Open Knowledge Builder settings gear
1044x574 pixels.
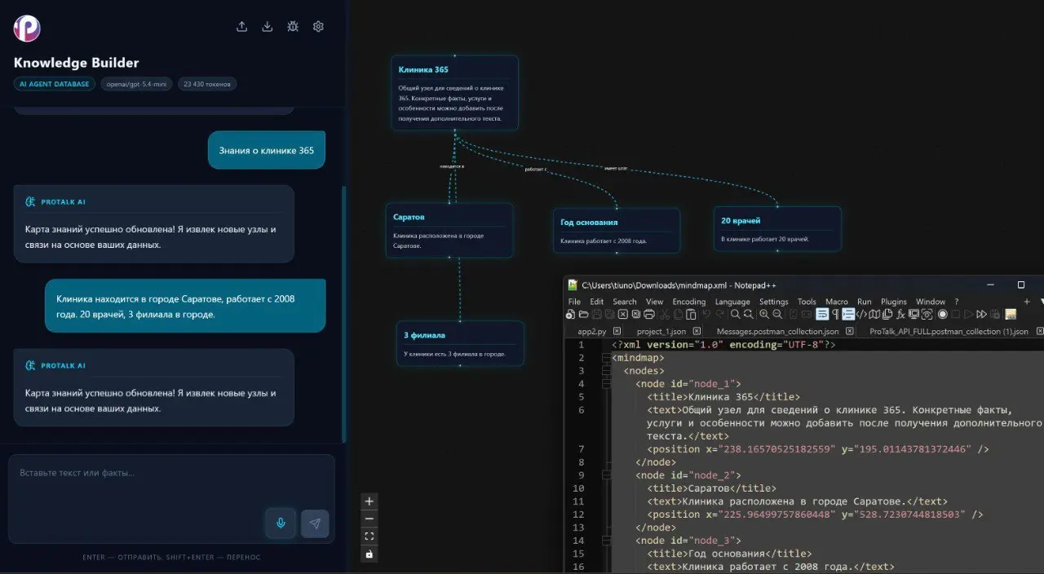[x=318, y=26]
